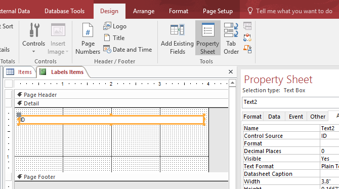Switch to the Items document tab

(19, 72)
